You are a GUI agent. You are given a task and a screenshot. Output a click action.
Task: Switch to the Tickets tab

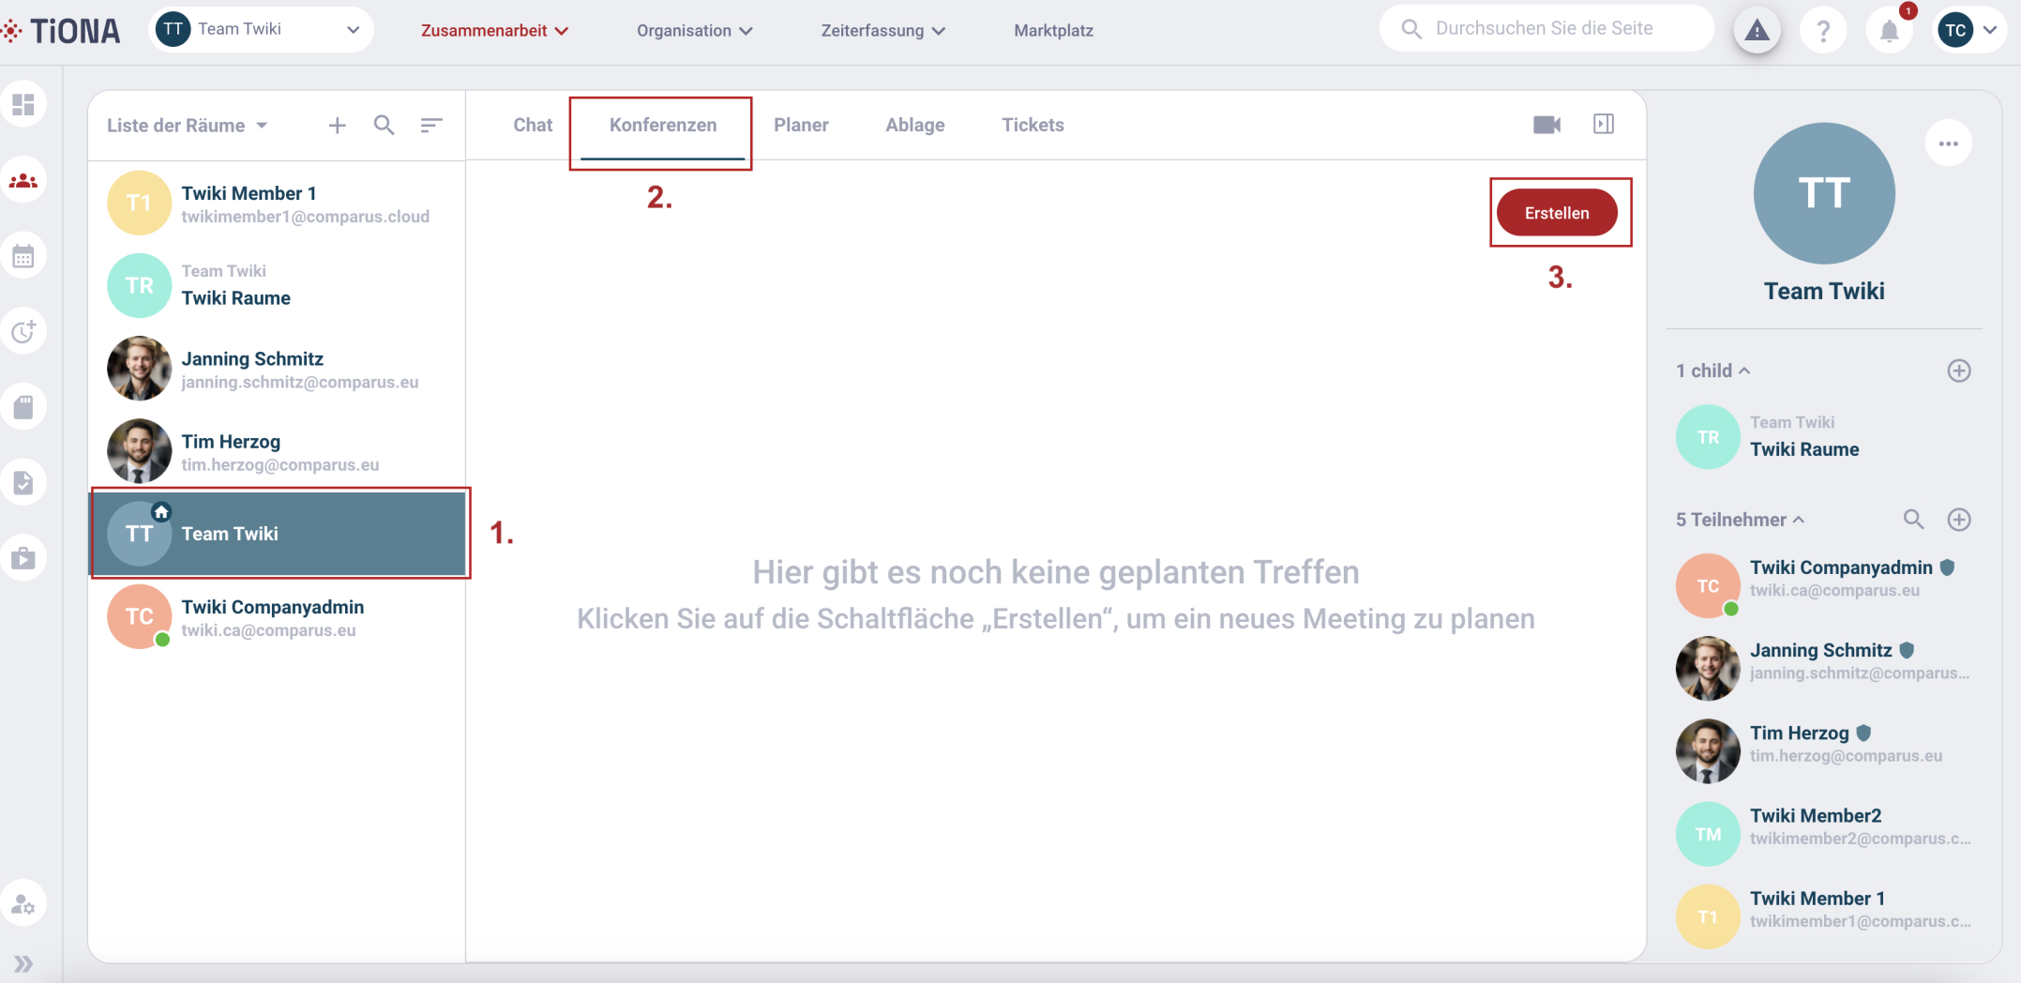1033,125
